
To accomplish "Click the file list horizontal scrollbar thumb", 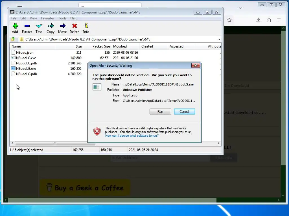I will pos(55,143).
